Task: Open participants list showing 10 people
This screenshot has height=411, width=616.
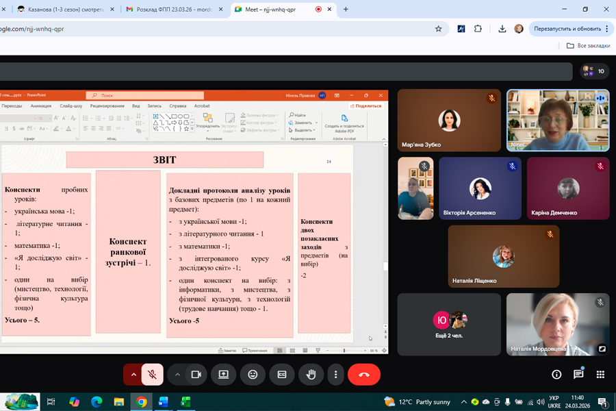Action: (593, 71)
